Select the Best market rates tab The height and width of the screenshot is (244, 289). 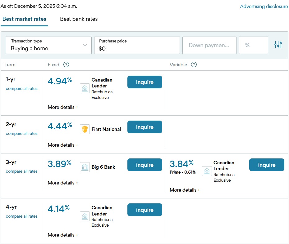click(24, 19)
